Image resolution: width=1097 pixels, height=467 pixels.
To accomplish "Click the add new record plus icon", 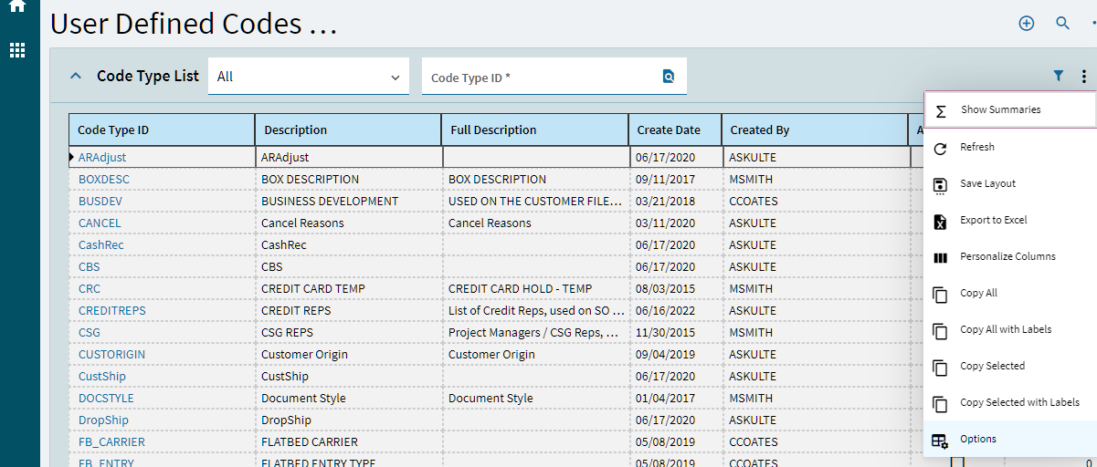I will (1027, 24).
